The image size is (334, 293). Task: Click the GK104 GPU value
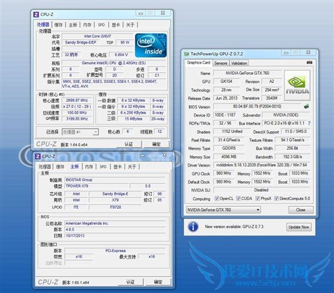click(226, 82)
